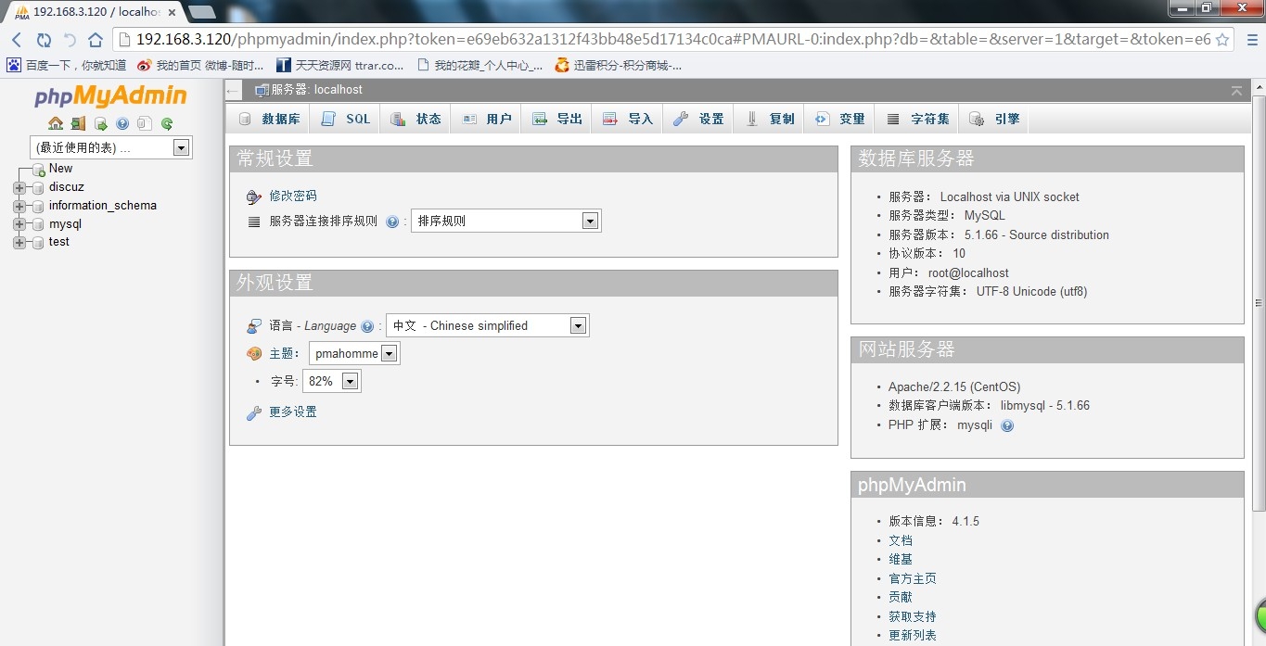Click the log out door icon
This screenshot has height=646, width=1266.
(x=78, y=123)
